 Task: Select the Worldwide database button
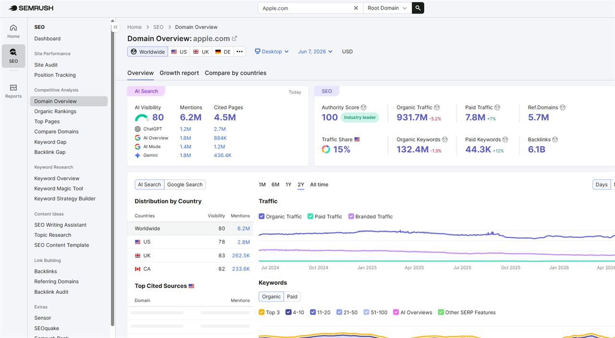click(148, 52)
